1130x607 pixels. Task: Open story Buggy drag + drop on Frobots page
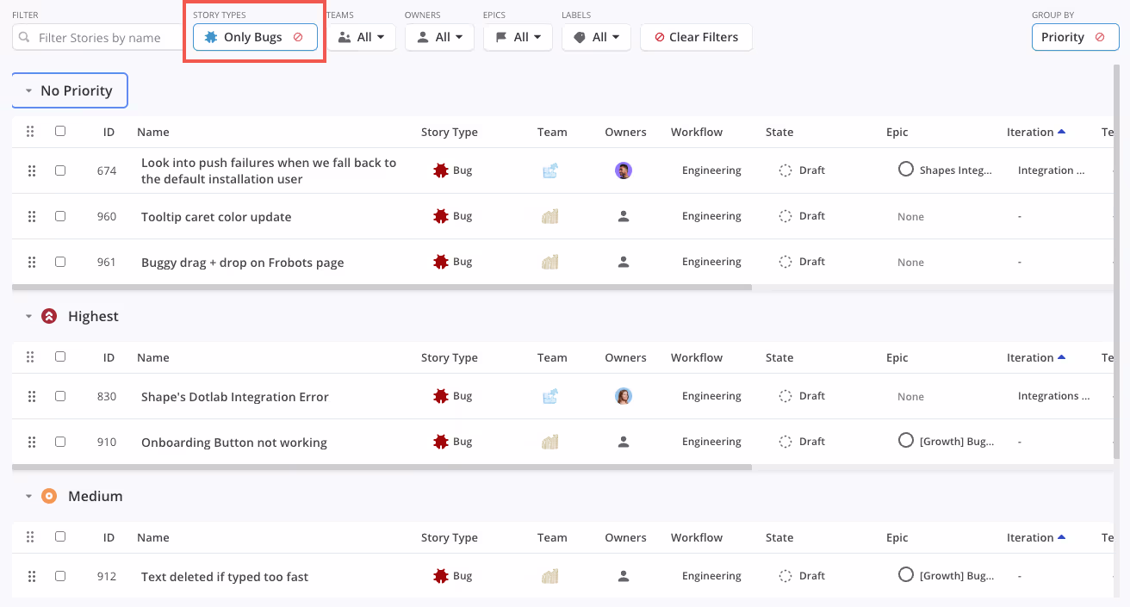pyautogui.click(x=243, y=263)
